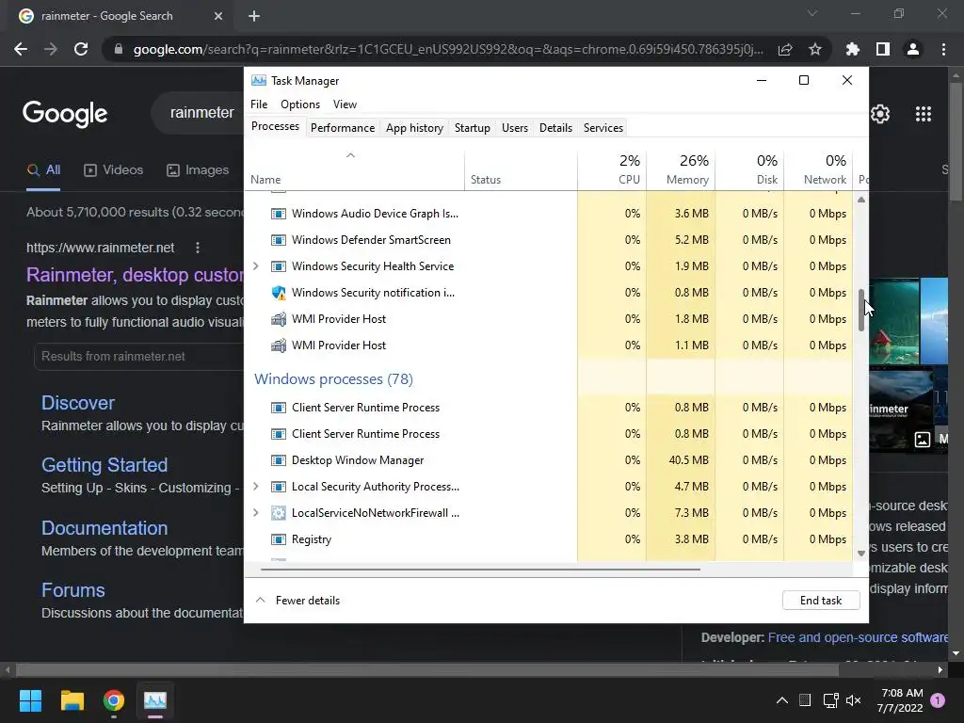
Task: Switch to the Details tab
Action: click(x=555, y=128)
